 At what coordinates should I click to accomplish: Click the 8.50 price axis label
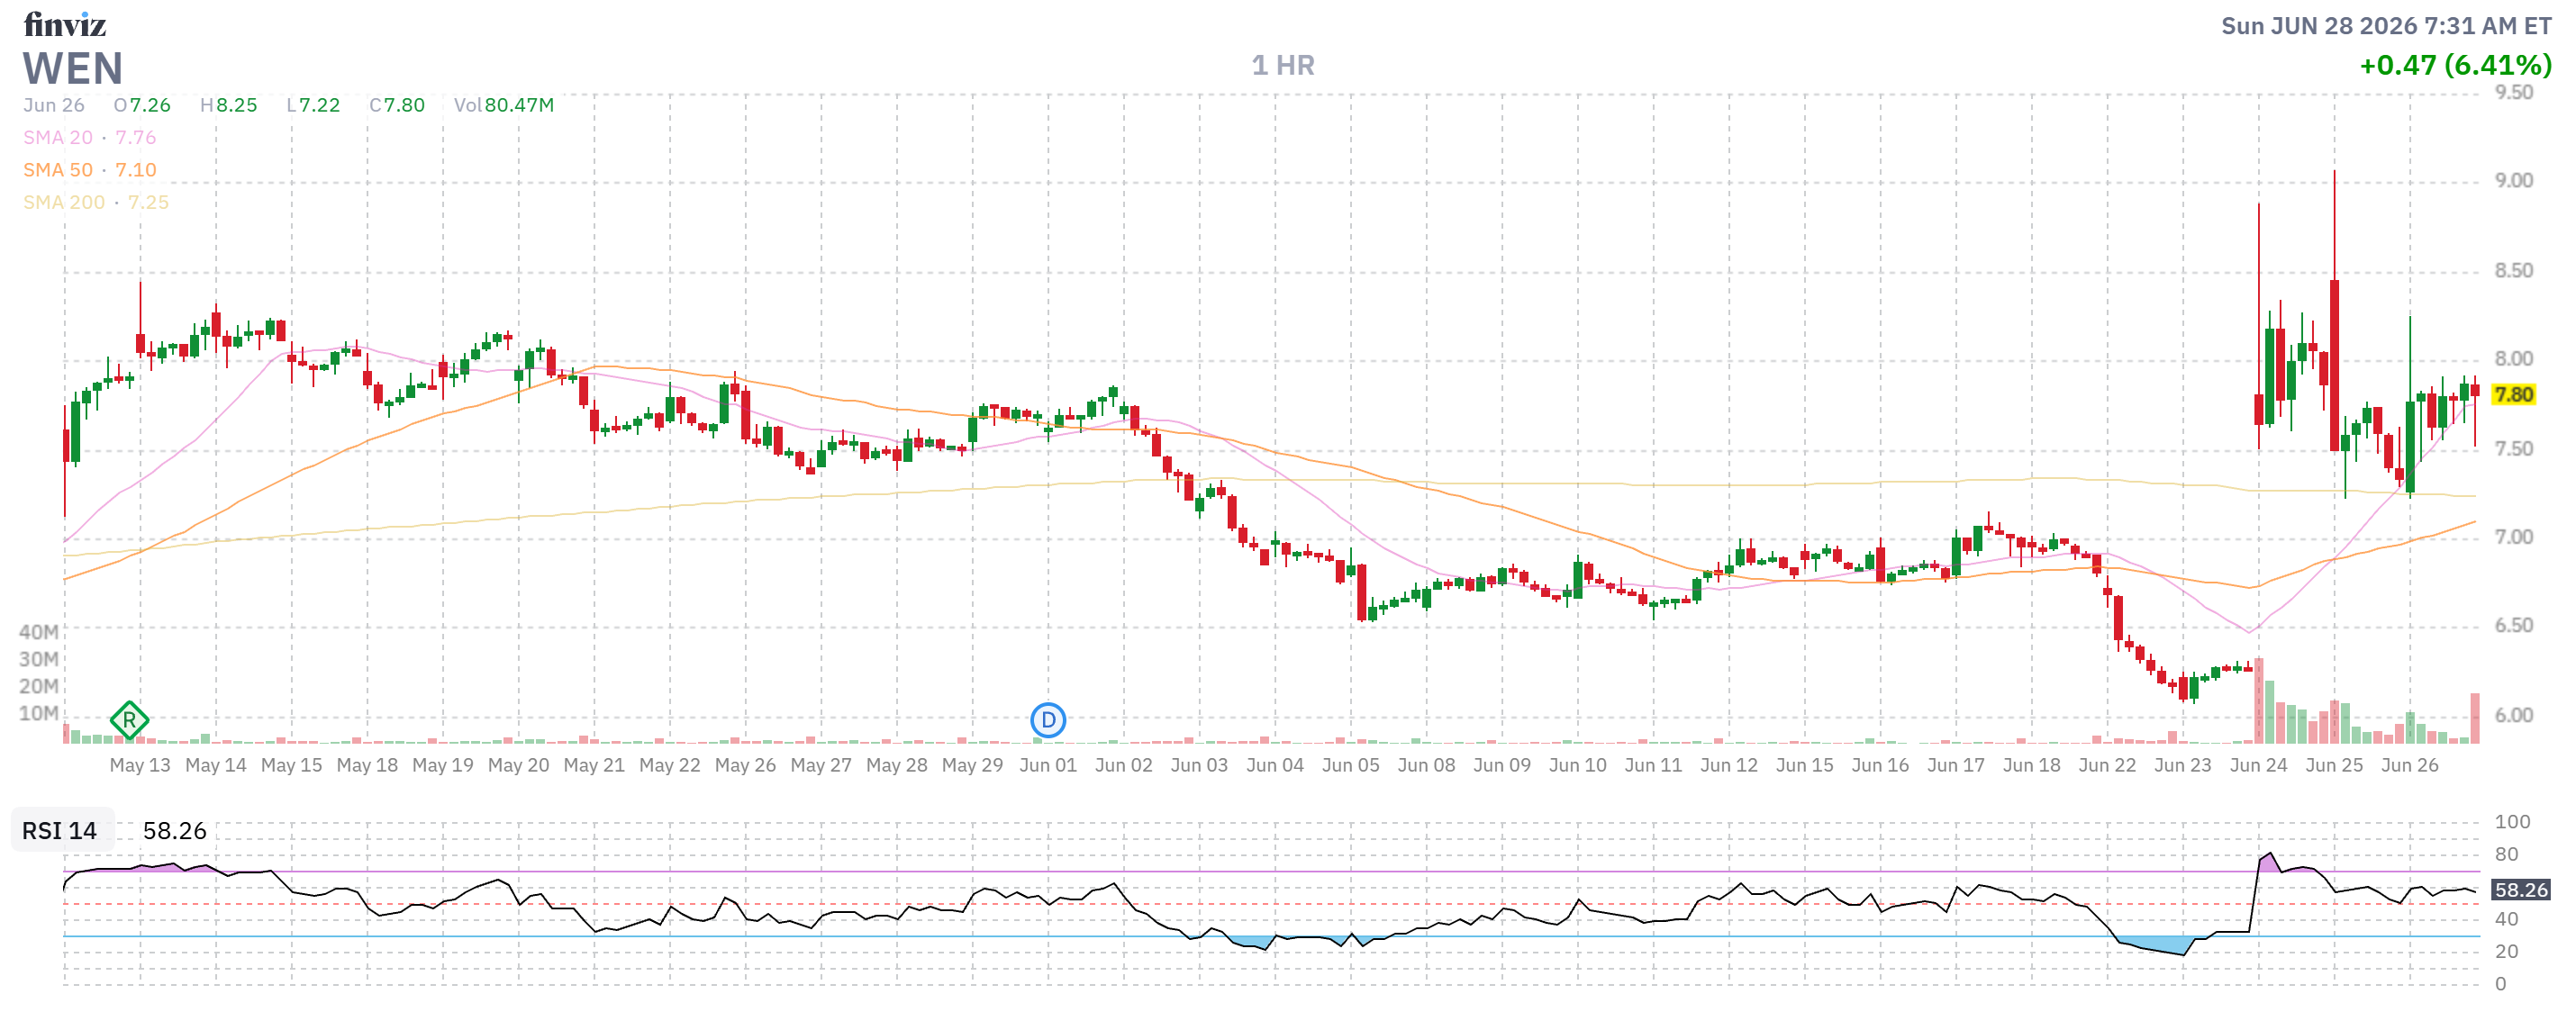click(2513, 271)
